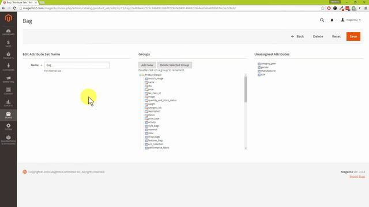Click Delete Selected Group button
This screenshot has height=207, width=369.
(x=175, y=65)
